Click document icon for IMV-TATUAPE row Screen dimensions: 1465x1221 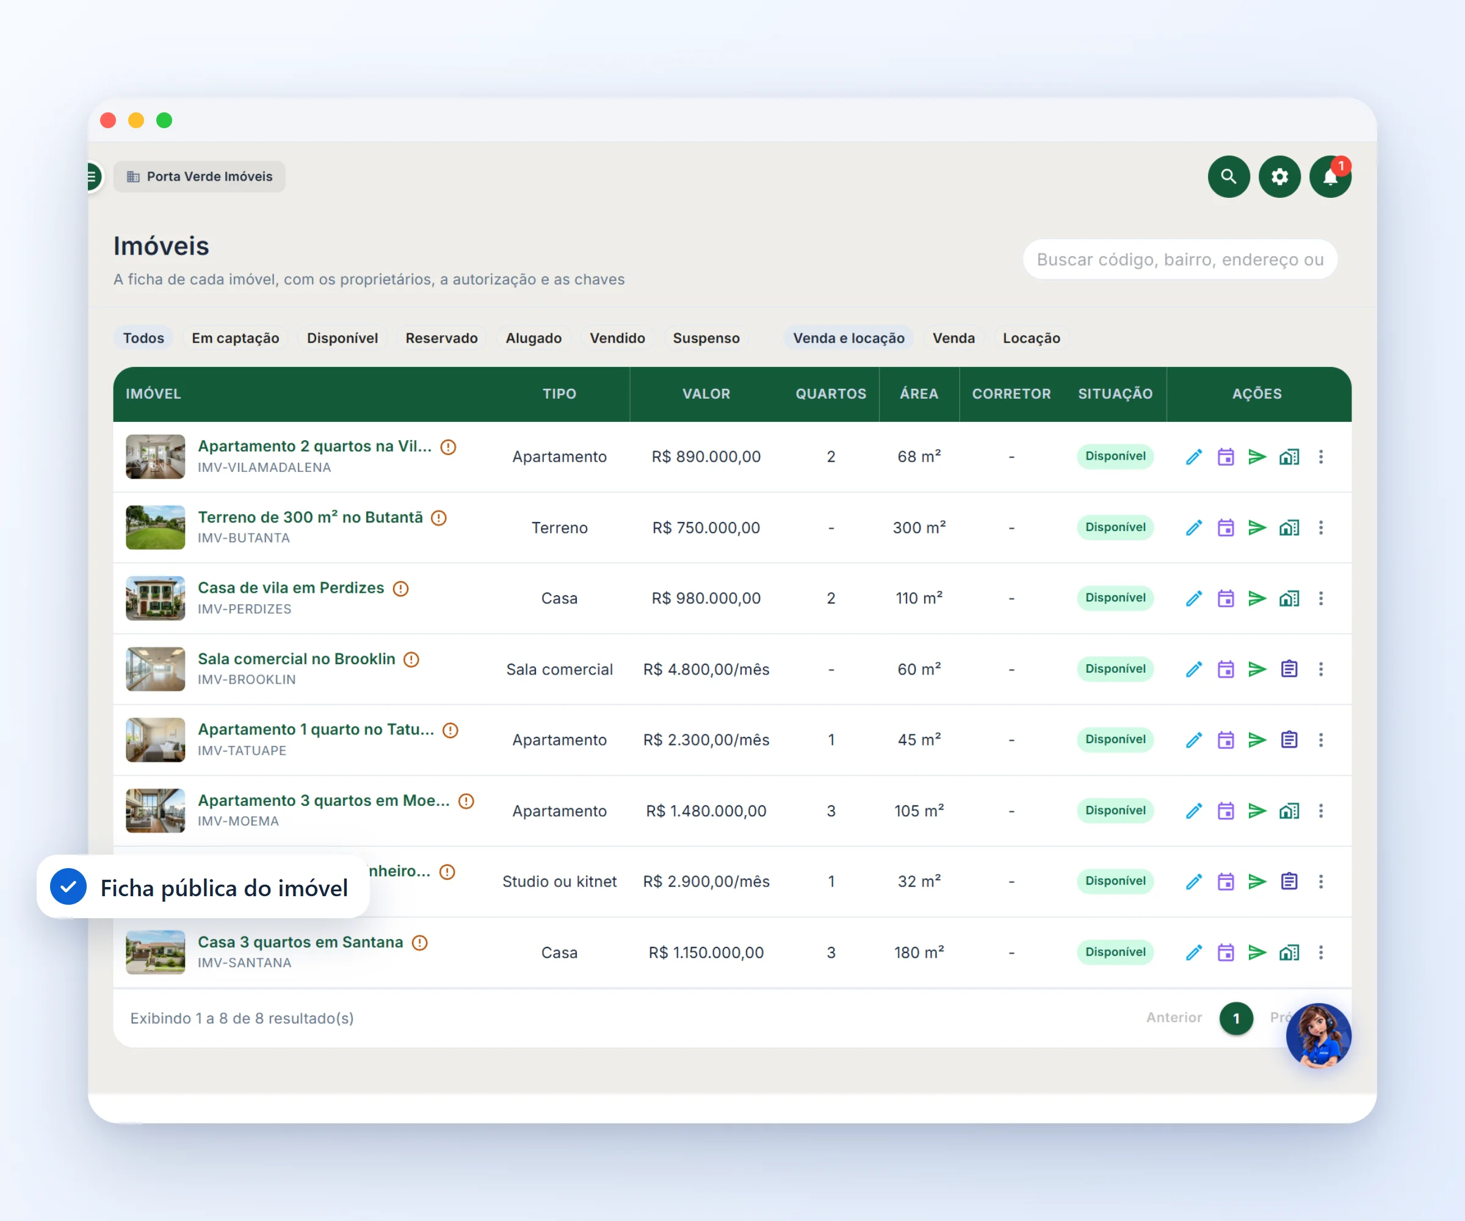1289,739
